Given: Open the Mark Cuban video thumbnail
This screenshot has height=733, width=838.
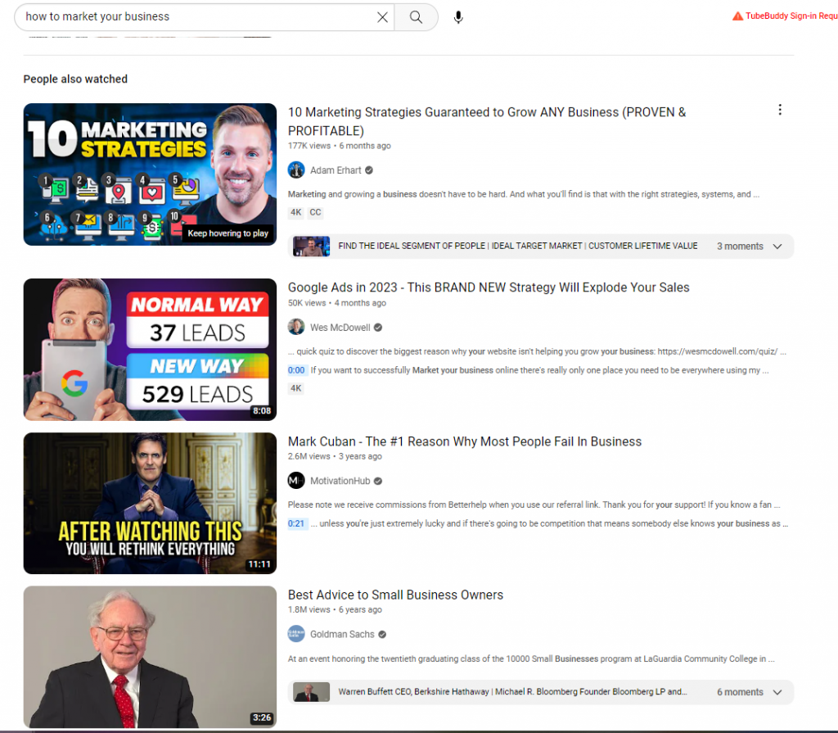Looking at the screenshot, I should pos(150,503).
